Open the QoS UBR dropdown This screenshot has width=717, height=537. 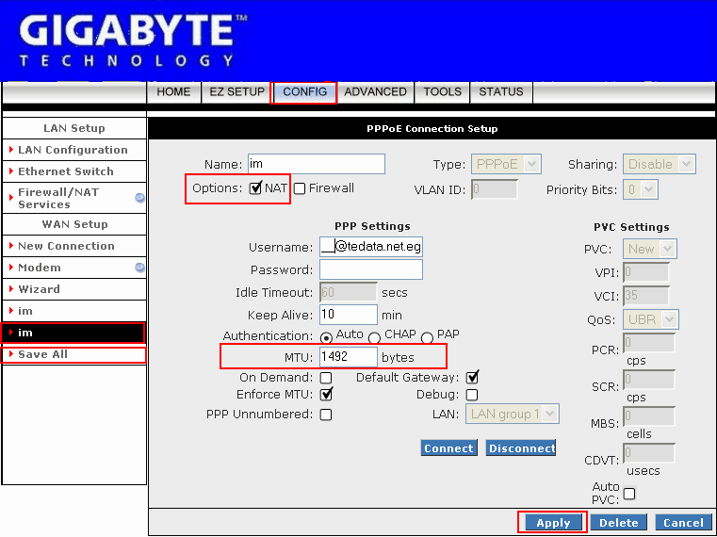(651, 319)
